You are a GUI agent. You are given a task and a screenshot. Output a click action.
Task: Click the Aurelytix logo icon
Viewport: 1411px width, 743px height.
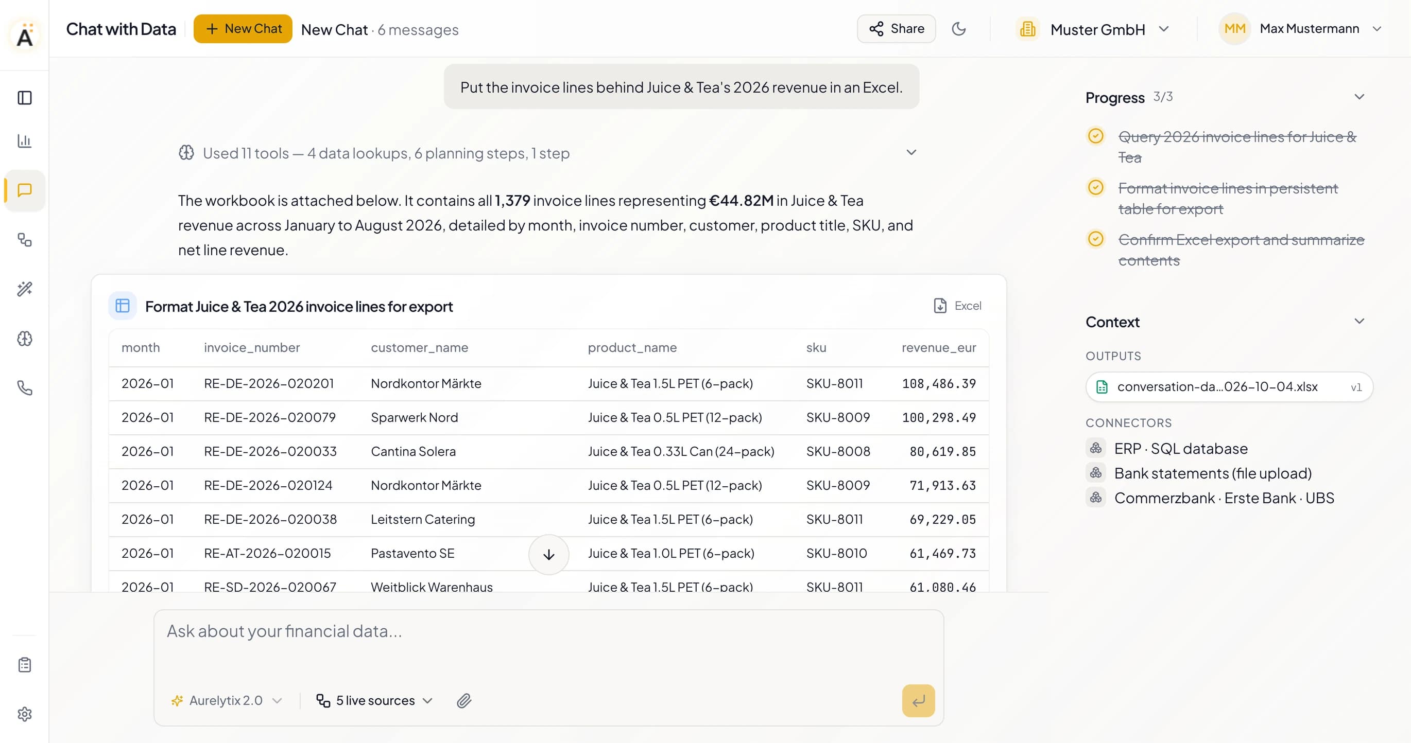click(25, 35)
